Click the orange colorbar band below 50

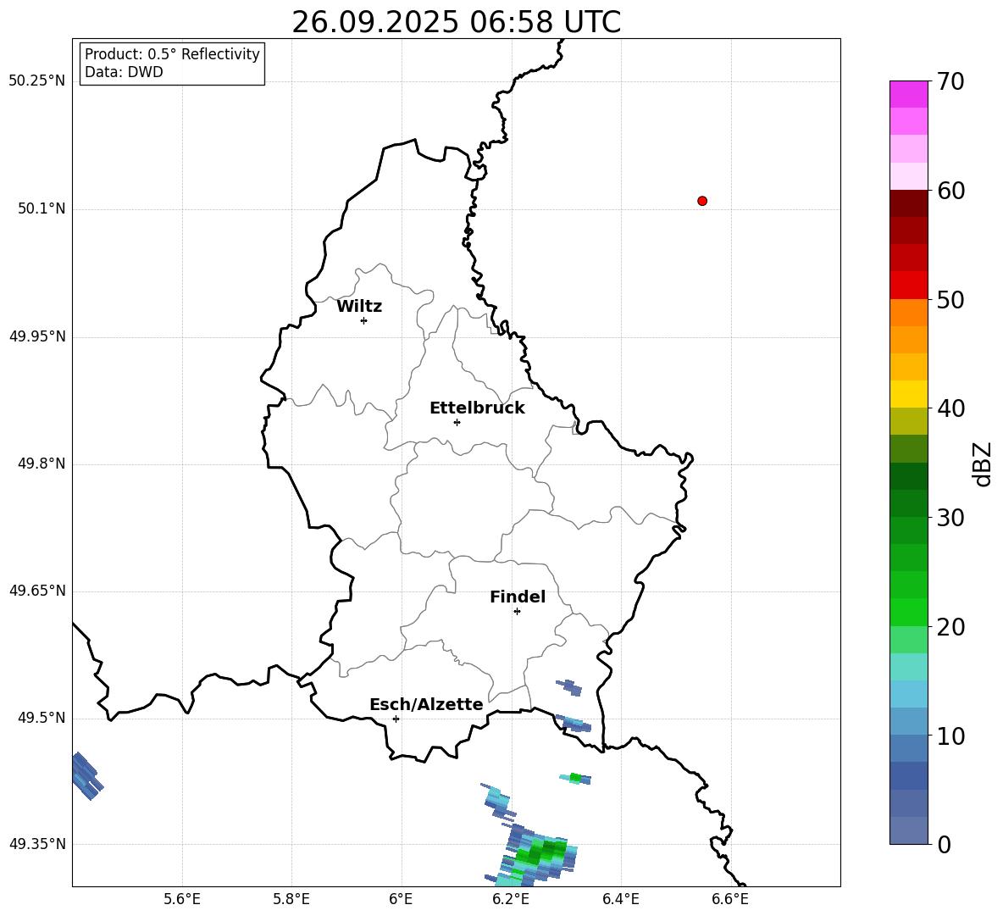[x=908, y=312]
